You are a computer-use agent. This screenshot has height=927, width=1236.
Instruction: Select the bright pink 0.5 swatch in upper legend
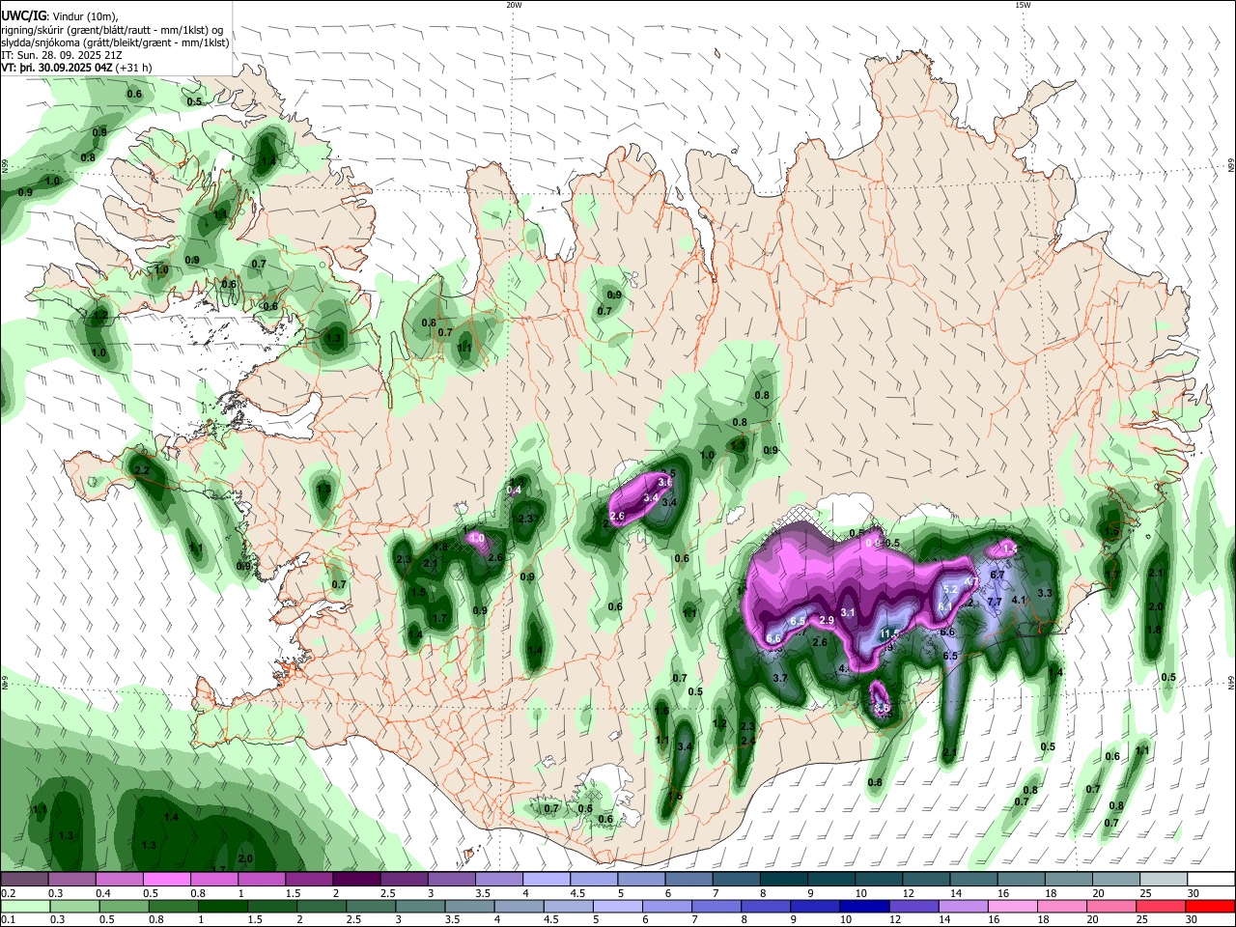point(166,880)
